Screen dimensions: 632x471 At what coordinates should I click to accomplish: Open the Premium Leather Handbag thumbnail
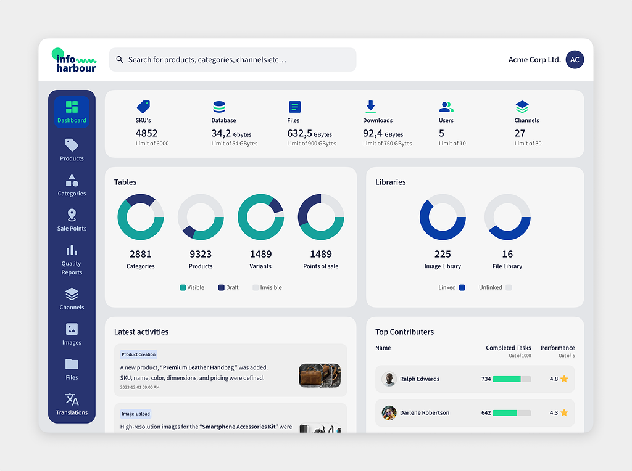319,375
